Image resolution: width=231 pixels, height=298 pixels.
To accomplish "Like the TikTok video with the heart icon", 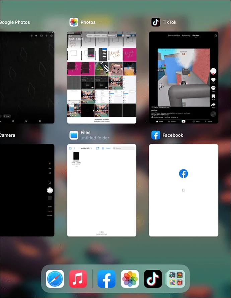I will [213, 80].
